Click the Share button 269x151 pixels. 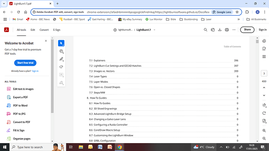(247, 30)
